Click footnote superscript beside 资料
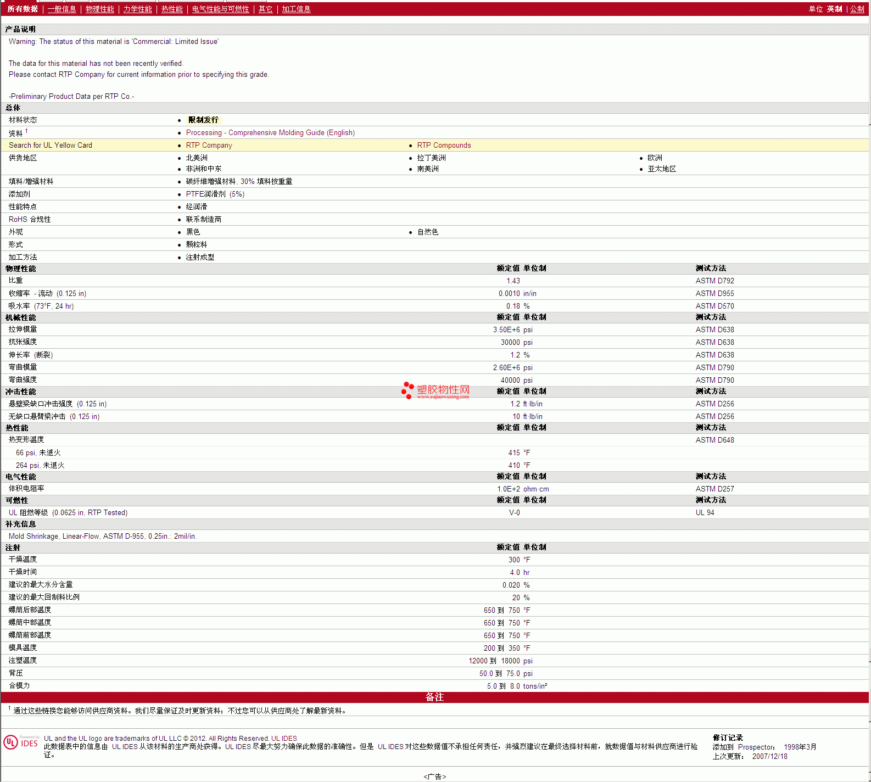The image size is (871, 782). click(x=26, y=131)
